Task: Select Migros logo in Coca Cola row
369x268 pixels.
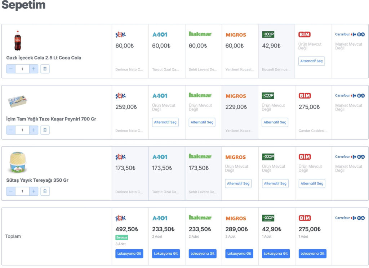Action: pyautogui.click(x=236, y=35)
